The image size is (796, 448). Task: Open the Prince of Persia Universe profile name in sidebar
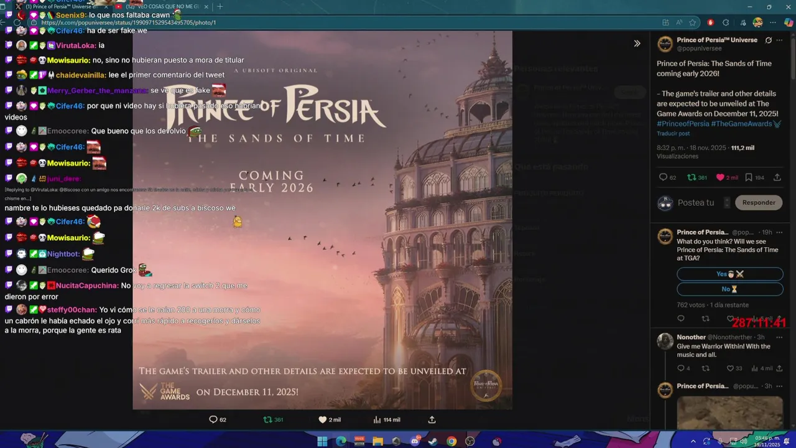[717, 40]
